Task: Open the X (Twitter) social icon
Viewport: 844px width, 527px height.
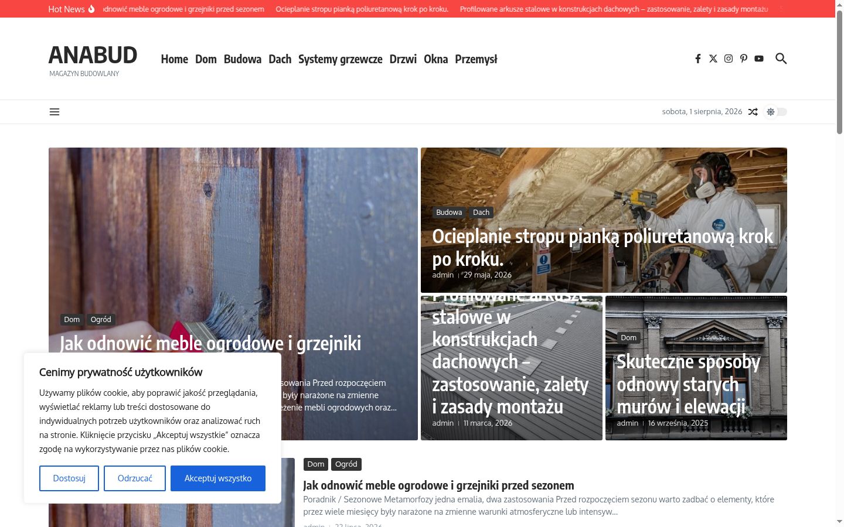Action: pyautogui.click(x=713, y=59)
